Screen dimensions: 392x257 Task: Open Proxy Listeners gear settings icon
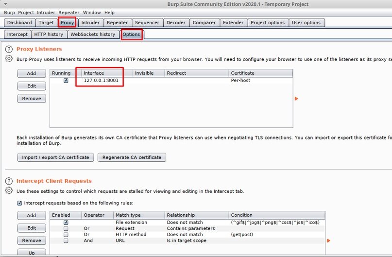point(9,59)
